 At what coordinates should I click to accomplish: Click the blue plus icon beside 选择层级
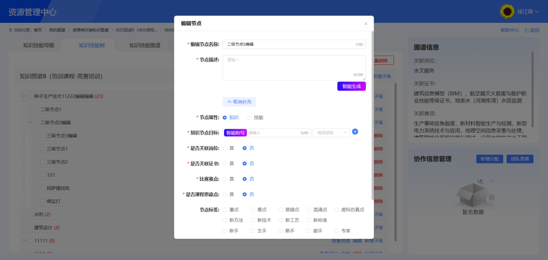(x=355, y=132)
